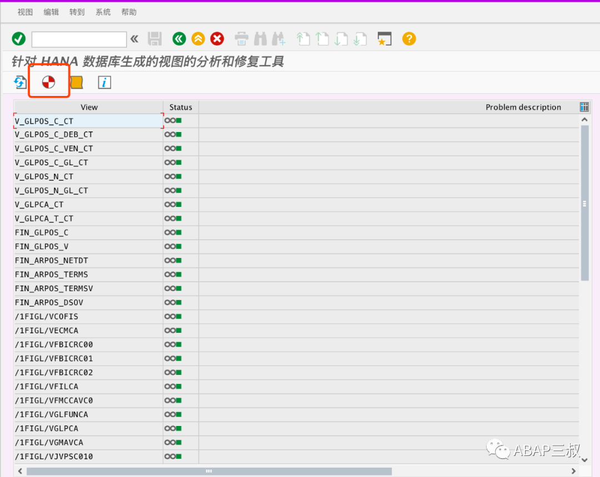Select the FIN_ARPOS_TERMS row
Image resolution: width=600 pixels, height=477 pixels.
coord(296,275)
